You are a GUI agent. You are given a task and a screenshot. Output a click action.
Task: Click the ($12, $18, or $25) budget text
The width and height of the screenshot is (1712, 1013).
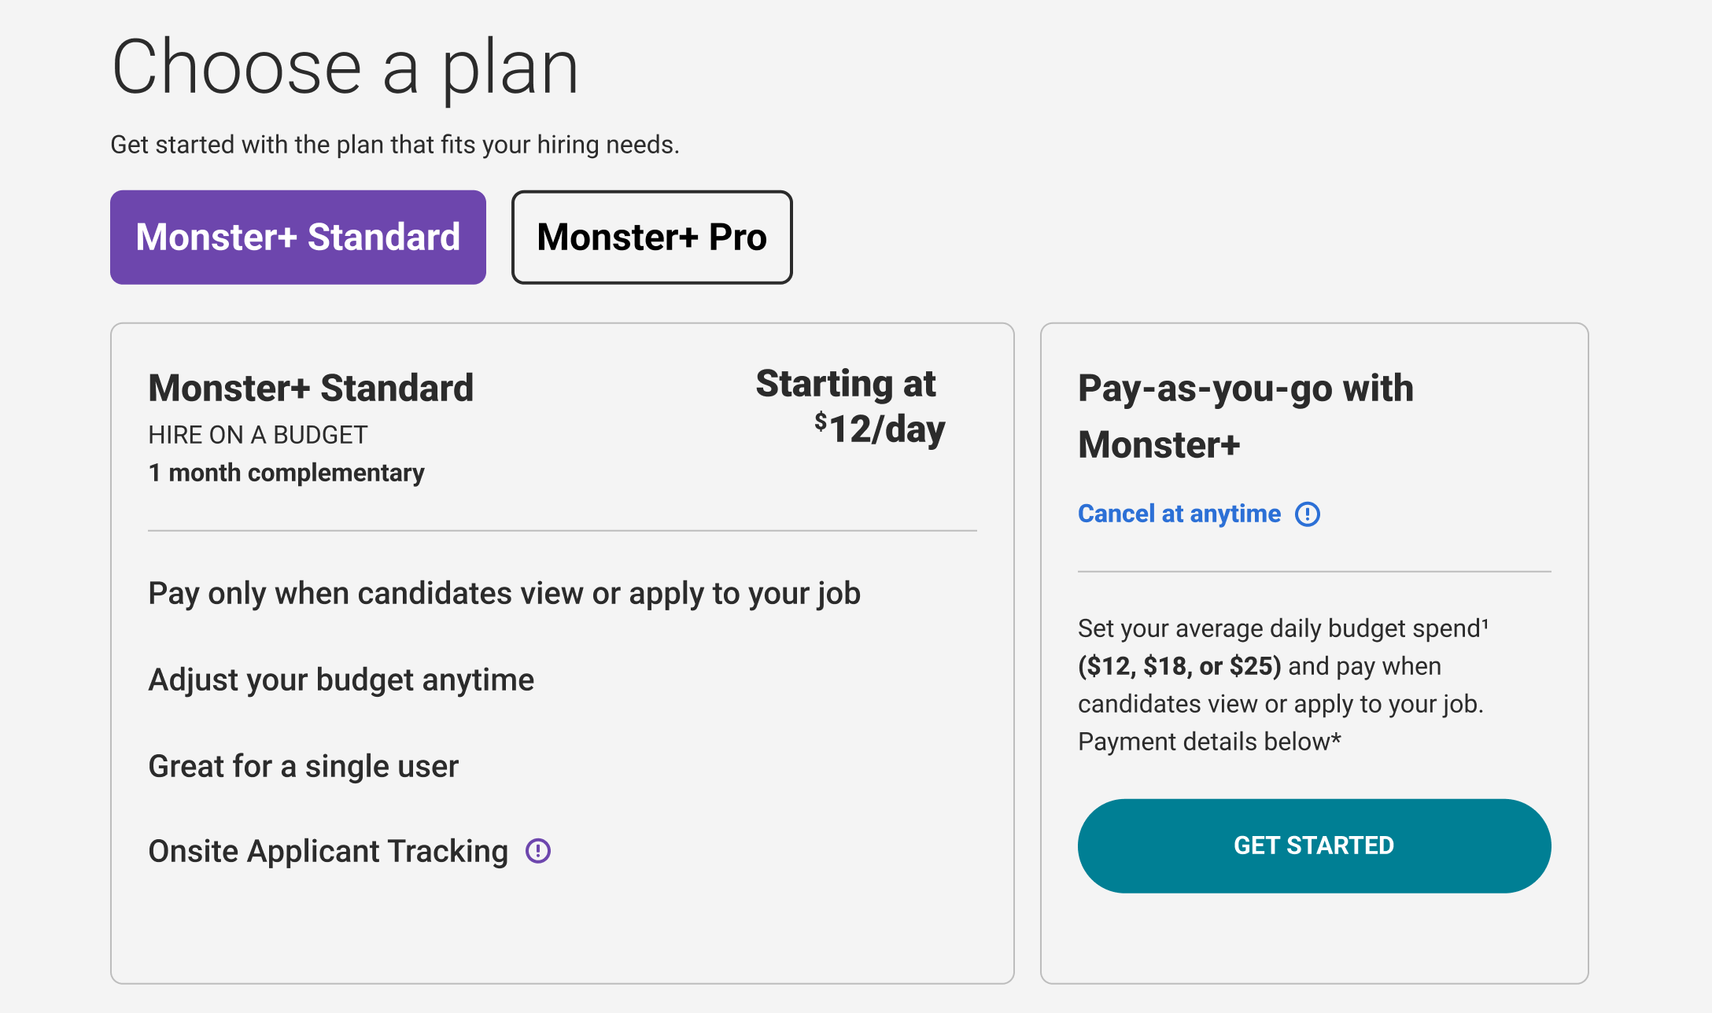click(x=1179, y=666)
